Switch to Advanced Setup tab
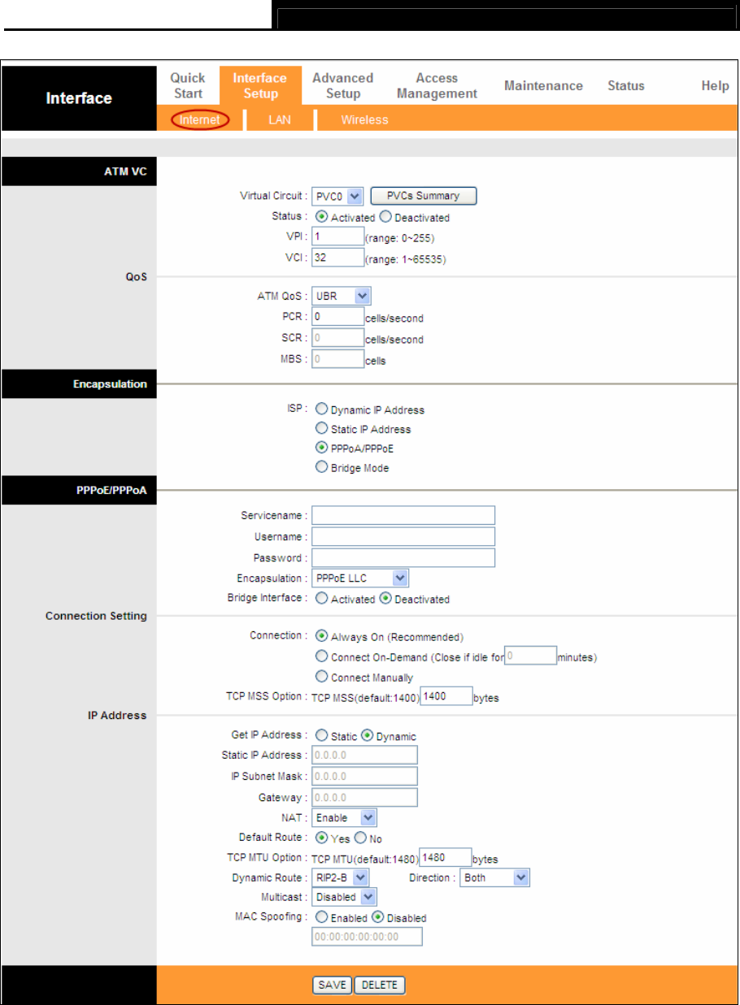The width and height of the screenshot is (740, 1005). point(342,85)
